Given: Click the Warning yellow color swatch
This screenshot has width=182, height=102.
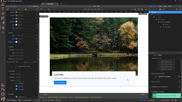Looking at the screenshot, I should pyautogui.click(x=16, y=22).
